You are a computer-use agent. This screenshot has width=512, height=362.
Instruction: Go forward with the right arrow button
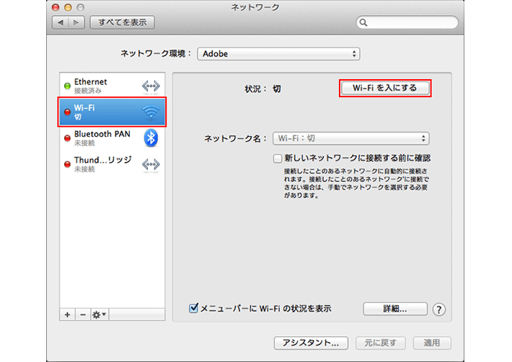coord(76,22)
